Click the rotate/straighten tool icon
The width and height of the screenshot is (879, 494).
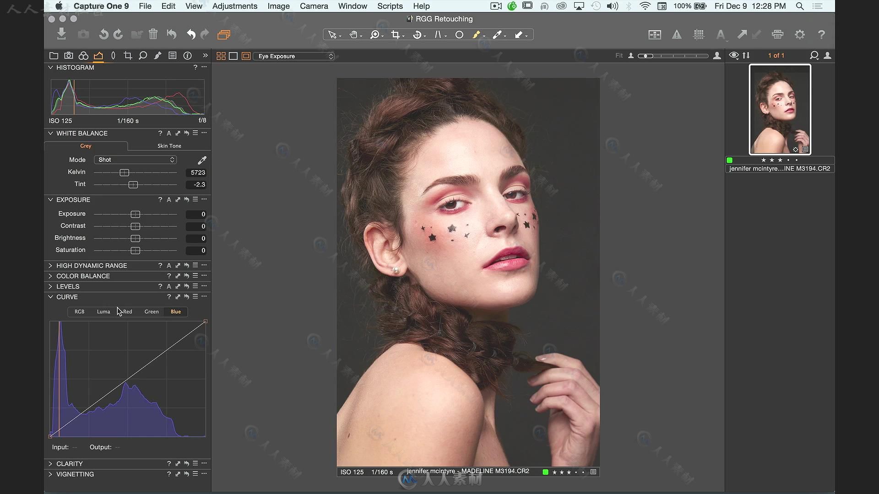click(x=419, y=34)
